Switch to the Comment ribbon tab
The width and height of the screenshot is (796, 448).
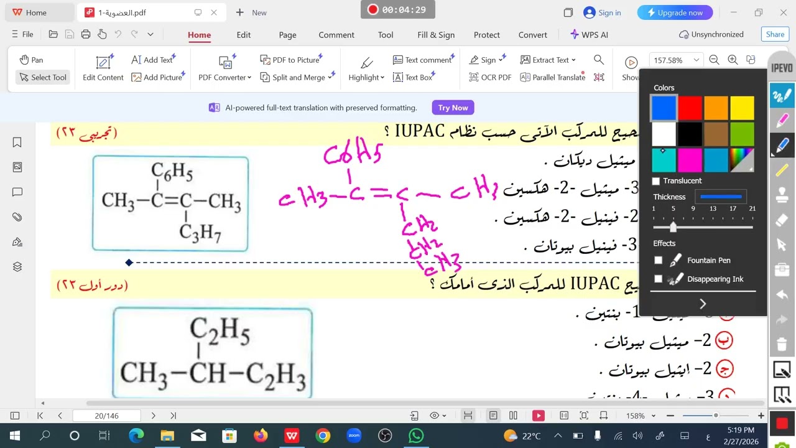coord(336,35)
